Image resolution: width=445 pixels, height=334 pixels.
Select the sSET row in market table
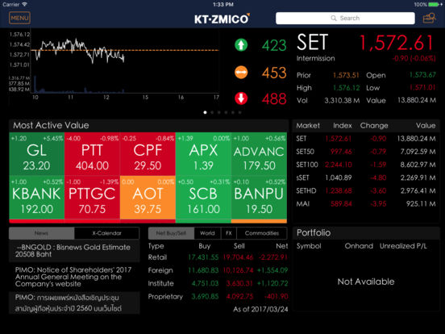365,177
